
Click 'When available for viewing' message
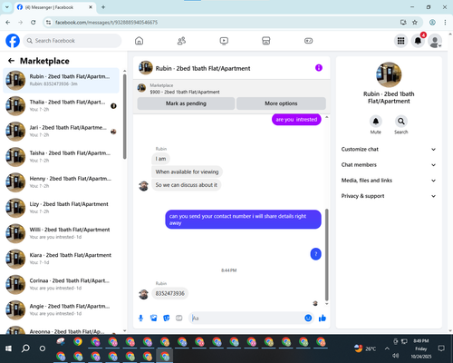187,172
